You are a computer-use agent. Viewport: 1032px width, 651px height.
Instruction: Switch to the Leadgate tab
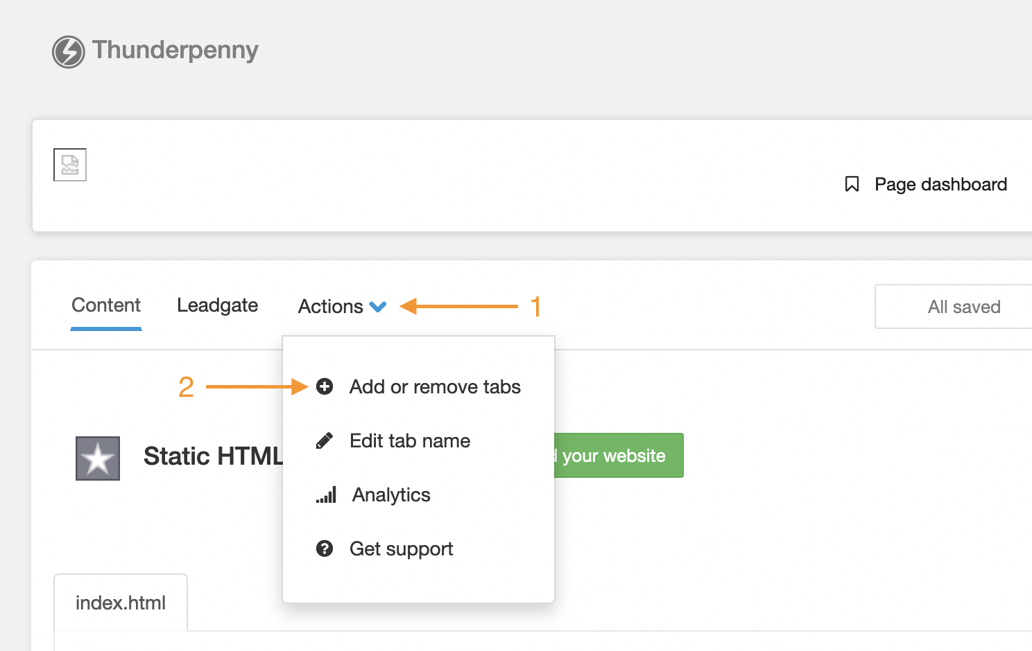217,305
